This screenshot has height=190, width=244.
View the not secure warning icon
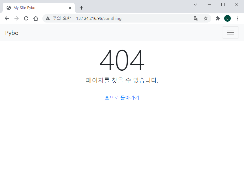[x=47, y=18]
